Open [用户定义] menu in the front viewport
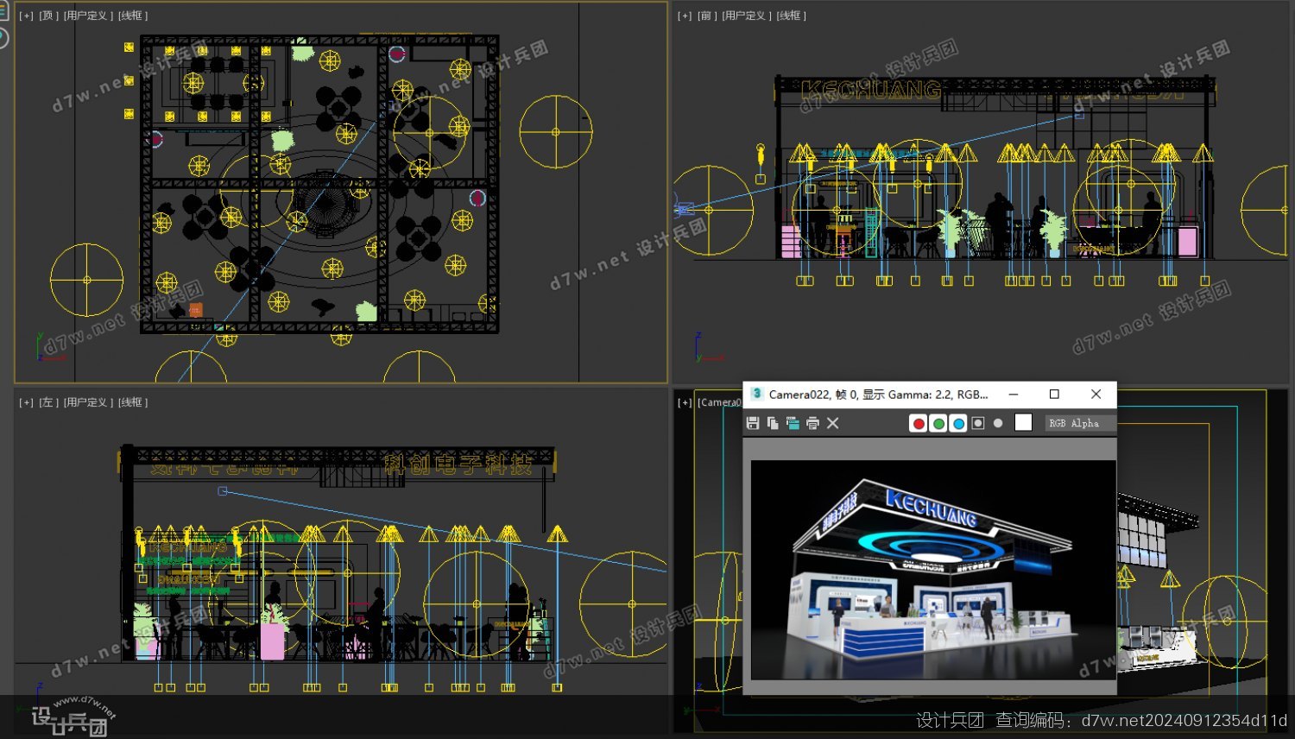The height and width of the screenshot is (739, 1295). tap(746, 16)
